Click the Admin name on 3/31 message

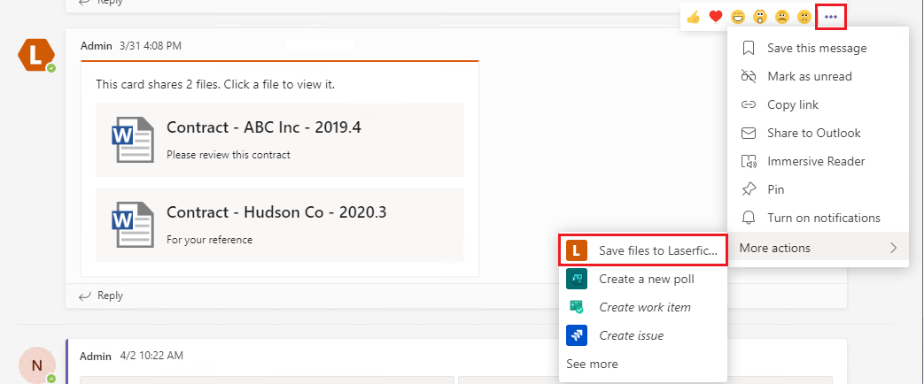(x=96, y=45)
